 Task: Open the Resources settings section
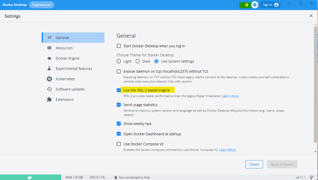73,48
